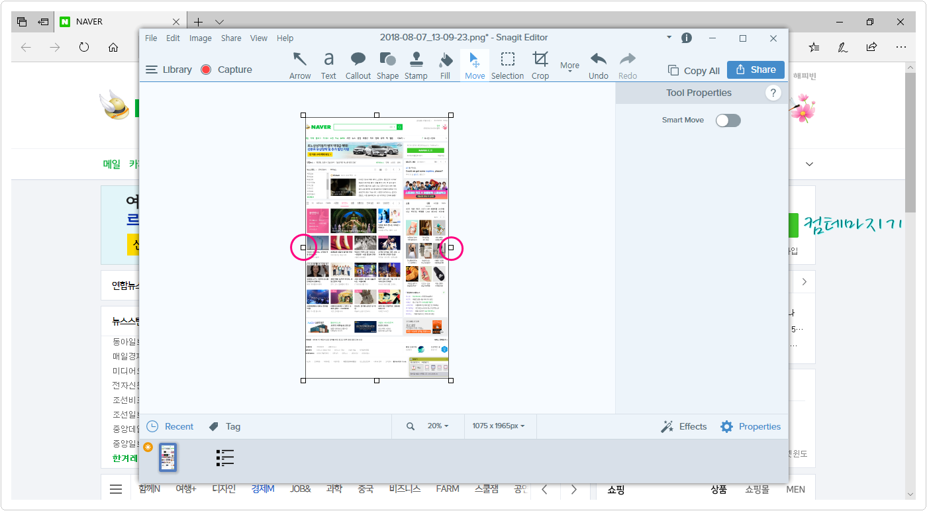927x511 pixels.
Task: Select the Move tool
Action: 475,66
